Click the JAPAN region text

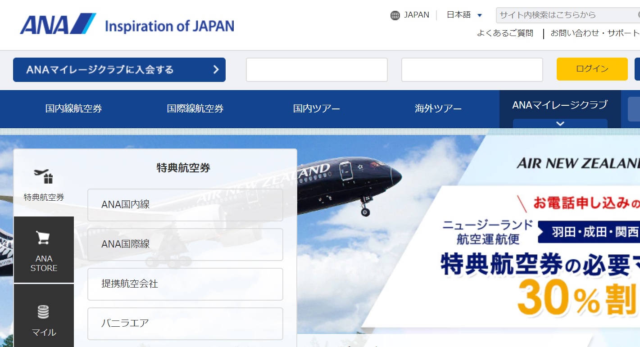pyautogui.click(x=417, y=15)
